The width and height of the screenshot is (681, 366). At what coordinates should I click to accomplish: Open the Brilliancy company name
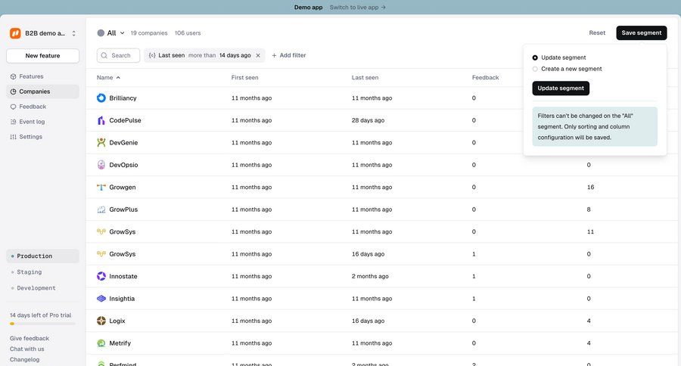coord(123,98)
